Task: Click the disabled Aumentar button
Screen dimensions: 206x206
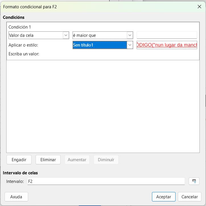Action: [77, 160]
